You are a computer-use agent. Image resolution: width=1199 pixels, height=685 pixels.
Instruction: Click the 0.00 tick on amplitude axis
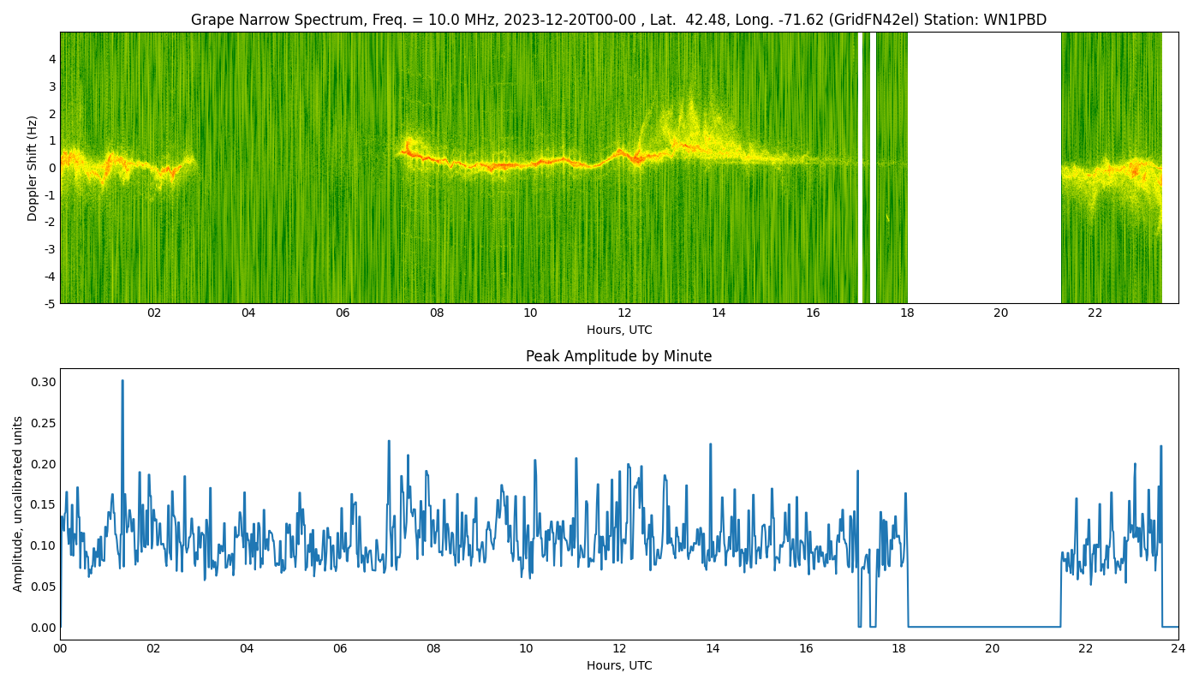(x=43, y=628)
